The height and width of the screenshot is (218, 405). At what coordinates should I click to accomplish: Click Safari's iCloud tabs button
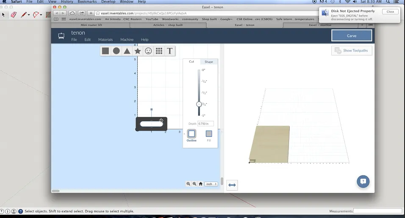coord(72,13)
